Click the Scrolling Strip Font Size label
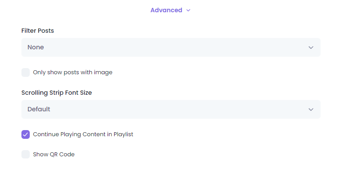This screenshot has height=172, width=342. pyautogui.click(x=56, y=93)
